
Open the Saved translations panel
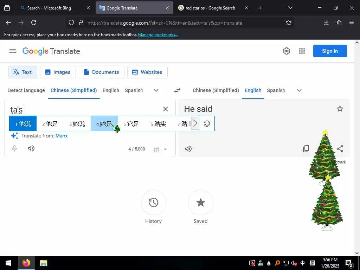201,202
